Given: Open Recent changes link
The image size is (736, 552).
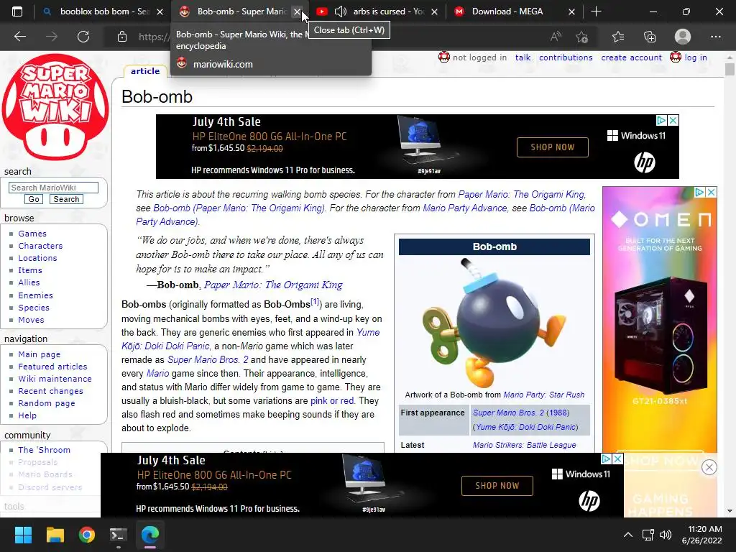Looking at the screenshot, I should (51, 390).
